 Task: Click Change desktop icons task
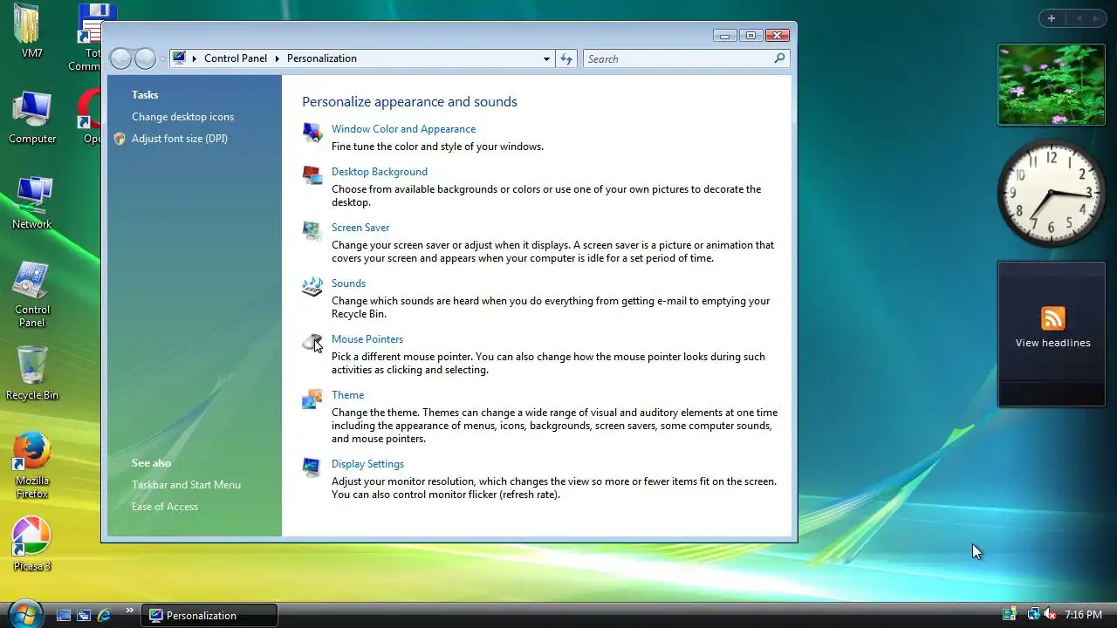(x=182, y=117)
